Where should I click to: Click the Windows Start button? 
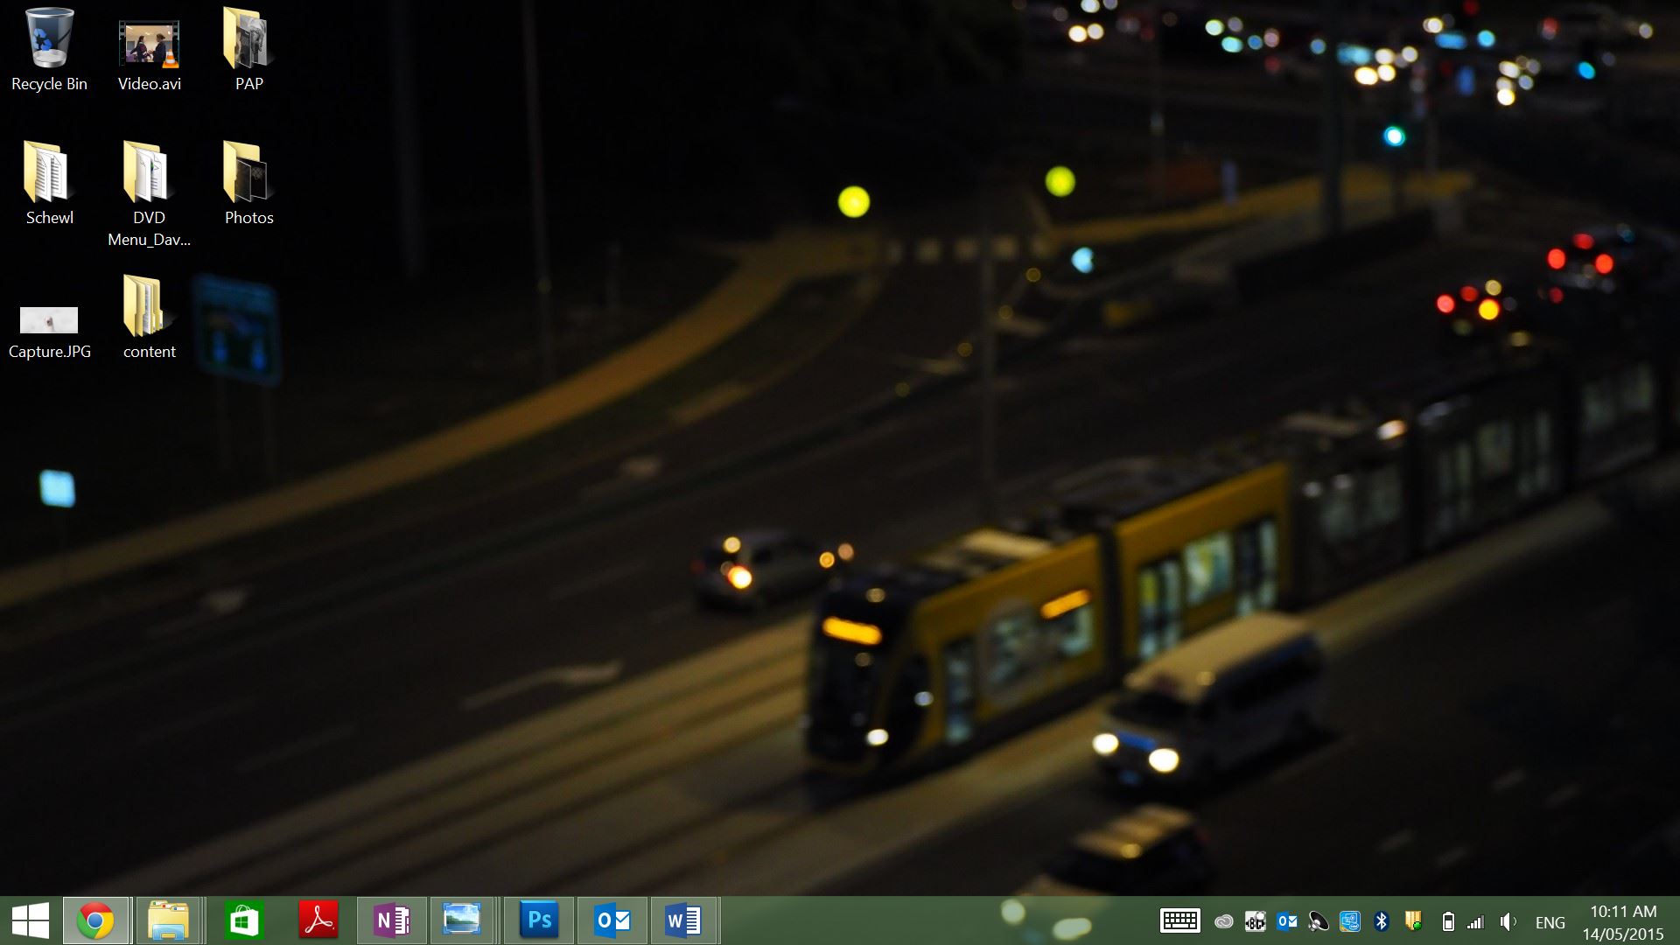pyautogui.click(x=31, y=920)
